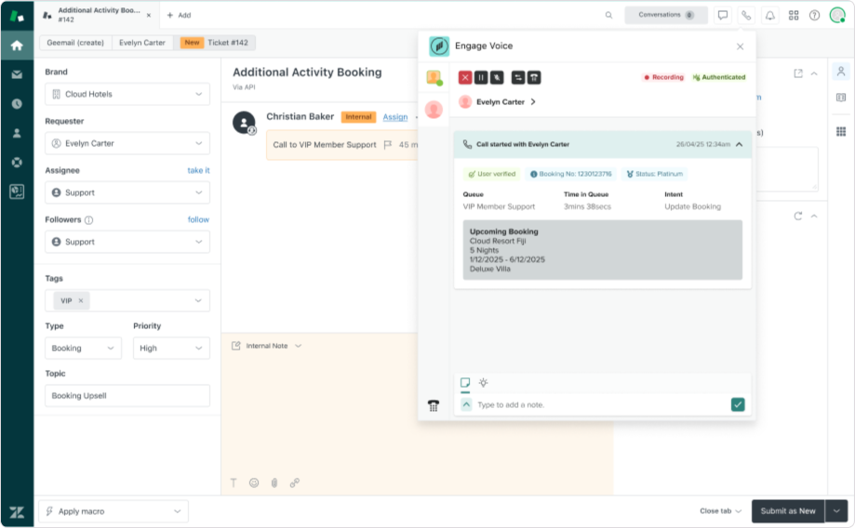The width and height of the screenshot is (855, 528).
Task: End the call with the red X button
Action: pos(465,77)
